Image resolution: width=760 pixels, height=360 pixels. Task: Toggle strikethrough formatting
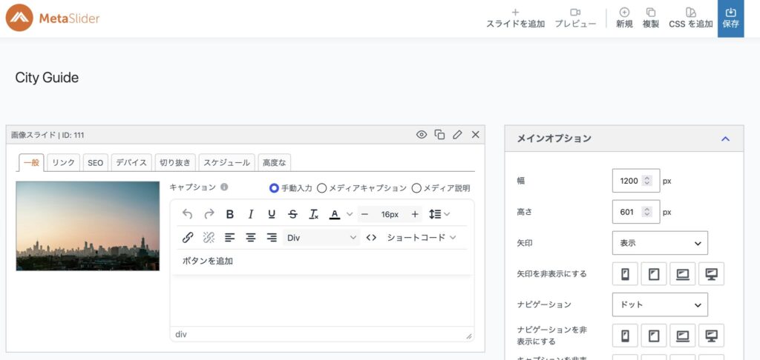pos(292,214)
